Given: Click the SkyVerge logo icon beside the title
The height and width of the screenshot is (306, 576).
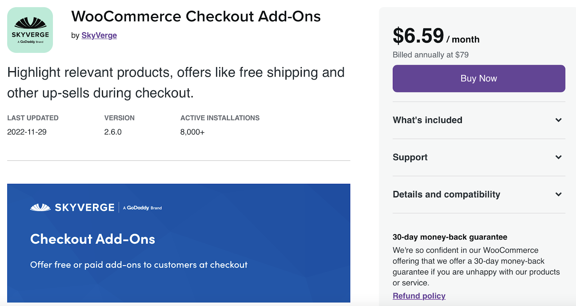Looking at the screenshot, I should pyautogui.click(x=30, y=30).
